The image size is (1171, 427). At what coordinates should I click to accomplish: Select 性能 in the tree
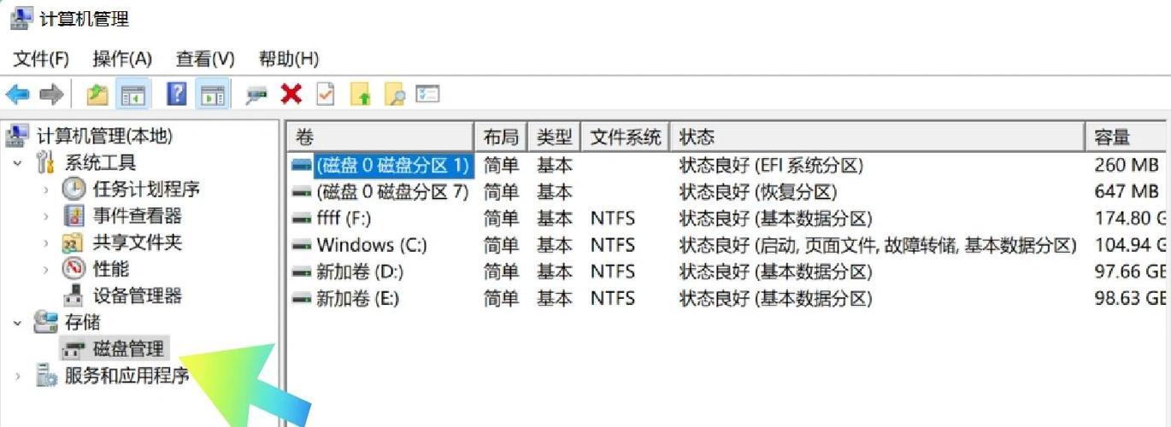tap(110, 269)
